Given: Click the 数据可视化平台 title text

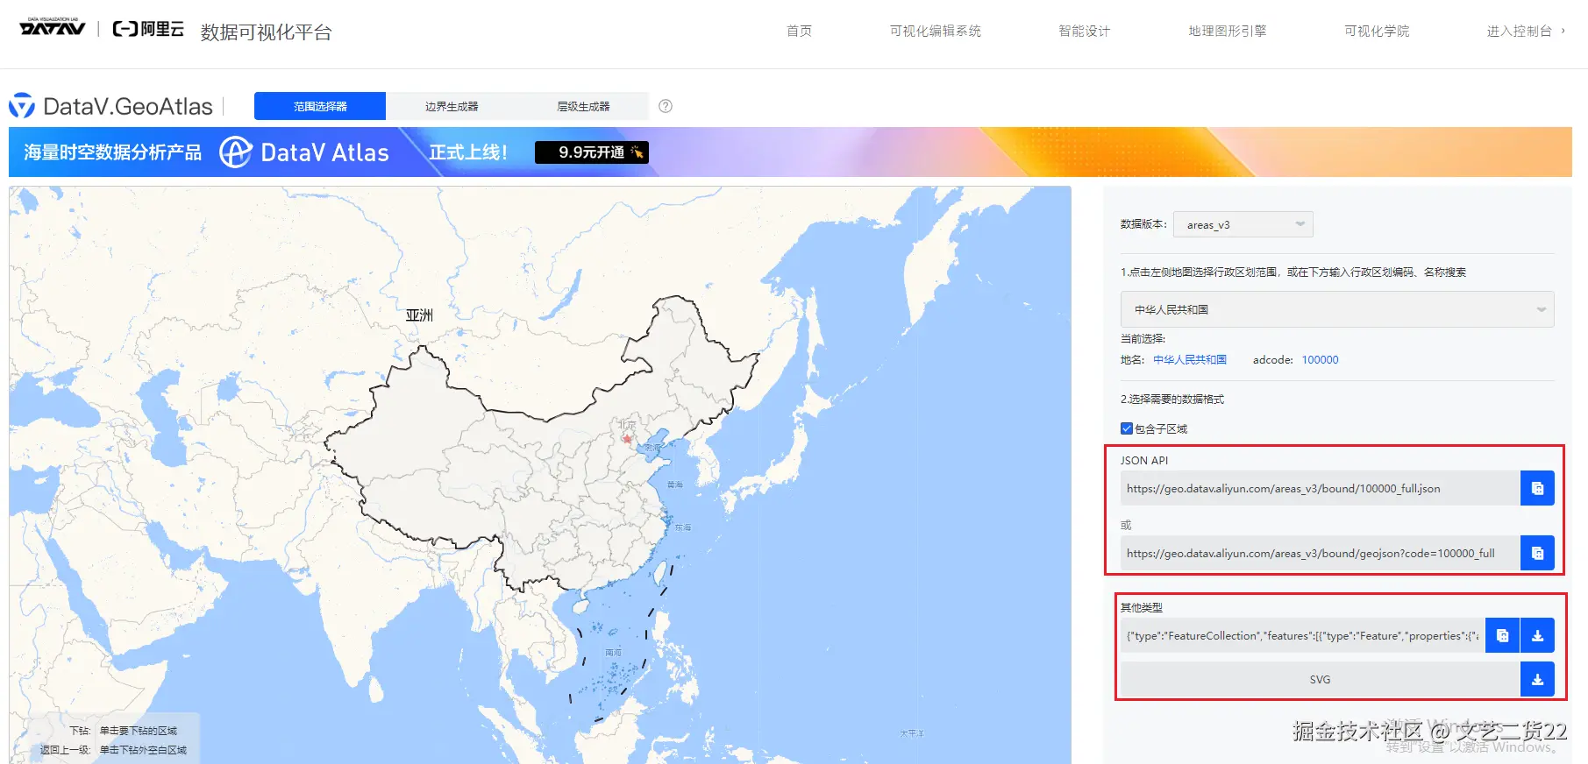Looking at the screenshot, I should tap(267, 32).
